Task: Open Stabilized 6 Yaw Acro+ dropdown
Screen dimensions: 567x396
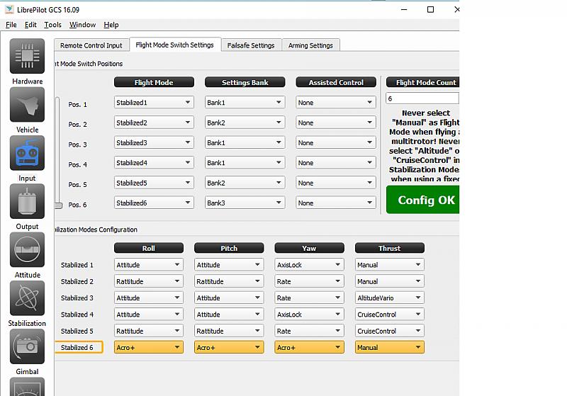Action: pos(309,348)
